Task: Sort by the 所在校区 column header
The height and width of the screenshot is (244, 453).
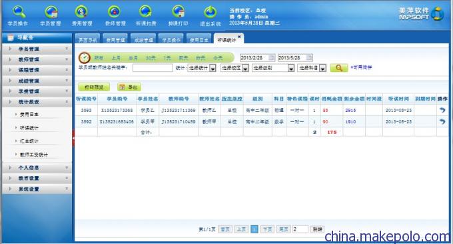Action: point(232,99)
